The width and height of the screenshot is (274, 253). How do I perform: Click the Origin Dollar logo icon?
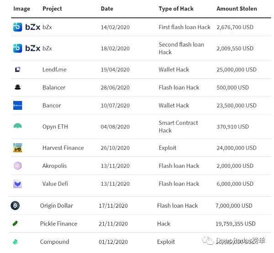pyautogui.click(x=15, y=205)
